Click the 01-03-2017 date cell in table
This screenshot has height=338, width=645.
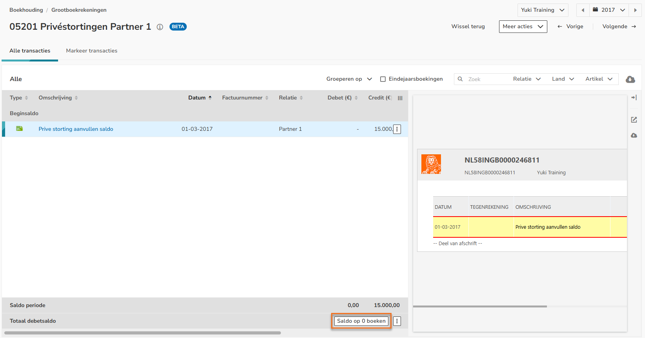coord(197,129)
